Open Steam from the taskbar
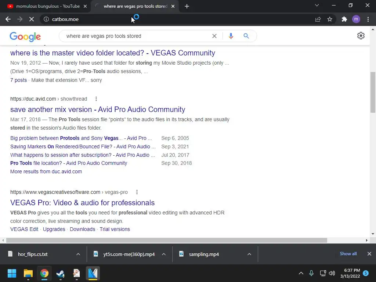The height and width of the screenshot is (282, 376). coord(61,273)
